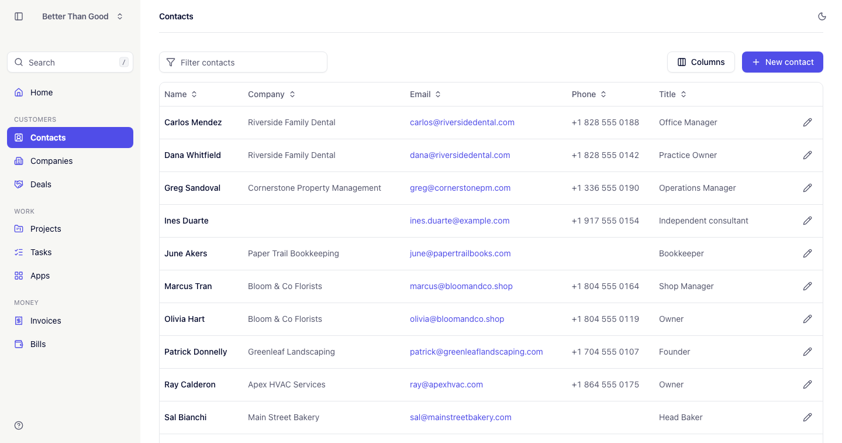
Task: Edit Sal Bianchi with pencil icon
Action: point(808,417)
